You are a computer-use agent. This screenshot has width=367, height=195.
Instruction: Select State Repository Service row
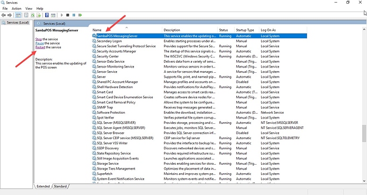click(199, 154)
